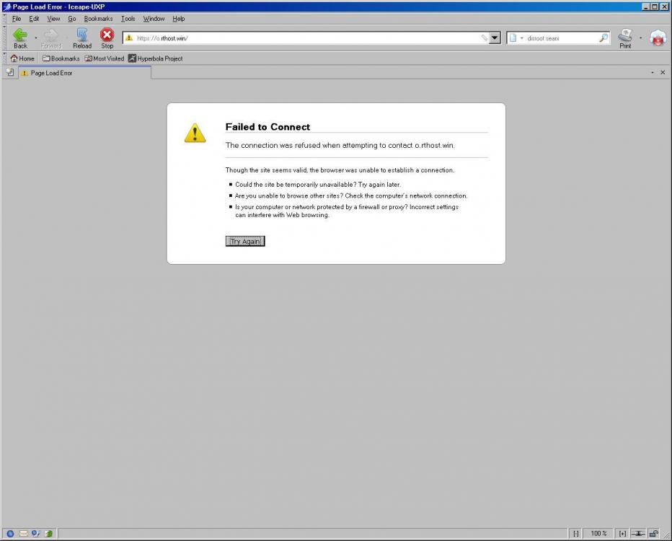Click the red Stop button

107,38
